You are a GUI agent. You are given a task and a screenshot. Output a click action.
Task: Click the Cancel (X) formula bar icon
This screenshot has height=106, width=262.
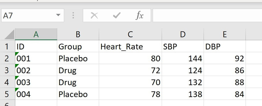pos(94,16)
